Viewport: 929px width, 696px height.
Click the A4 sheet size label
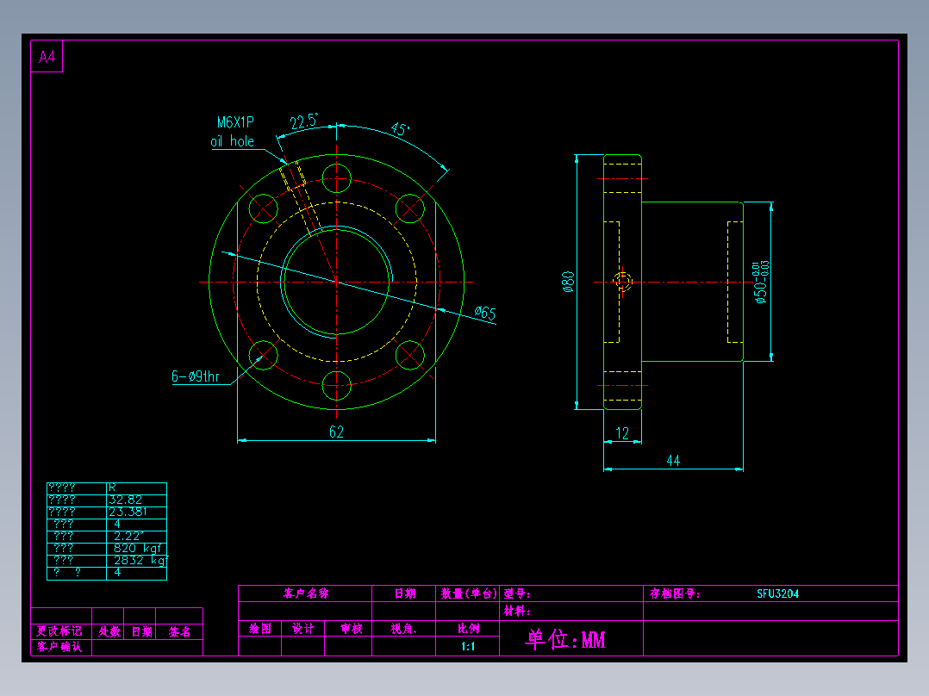(x=47, y=57)
